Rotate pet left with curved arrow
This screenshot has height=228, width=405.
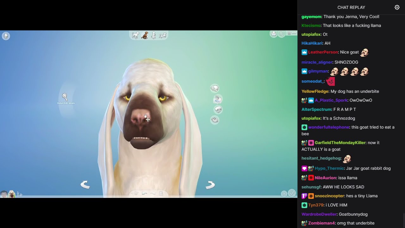[85, 185]
